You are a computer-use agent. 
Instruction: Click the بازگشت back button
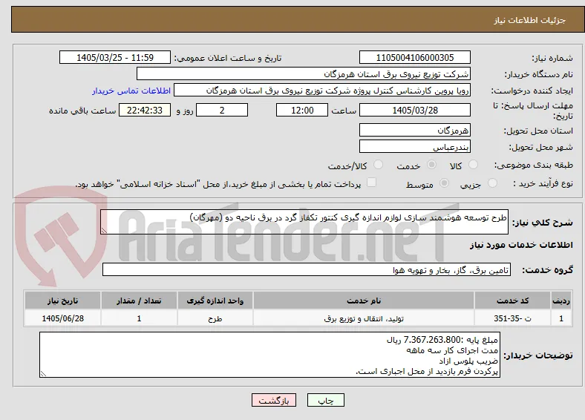pyautogui.click(x=274, y=400)
